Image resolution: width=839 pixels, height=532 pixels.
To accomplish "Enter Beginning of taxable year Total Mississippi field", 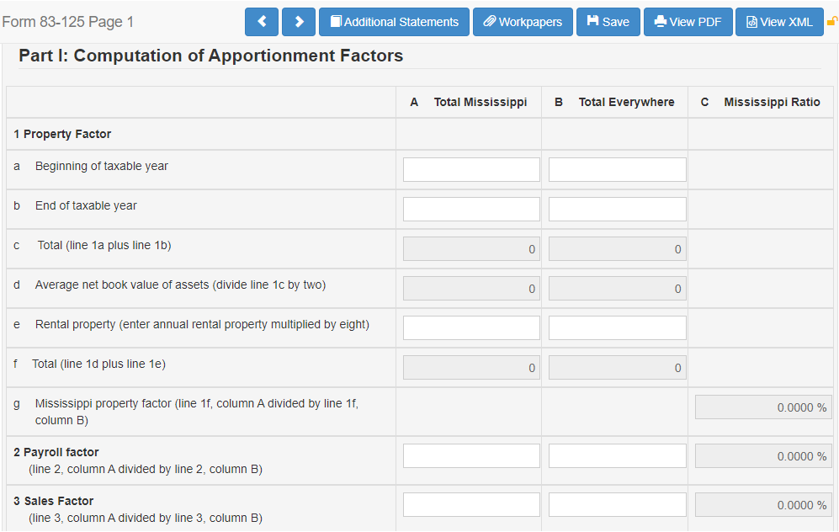I will [x=471, y=169].
